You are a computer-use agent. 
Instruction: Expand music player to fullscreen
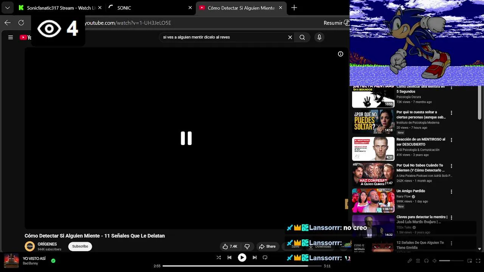[x=478, y=261]
